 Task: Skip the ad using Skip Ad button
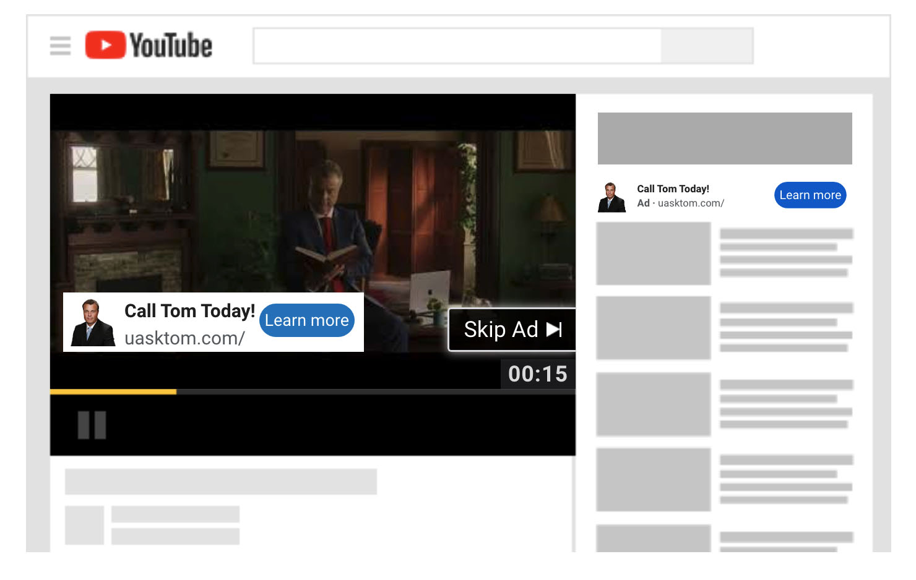512,330
